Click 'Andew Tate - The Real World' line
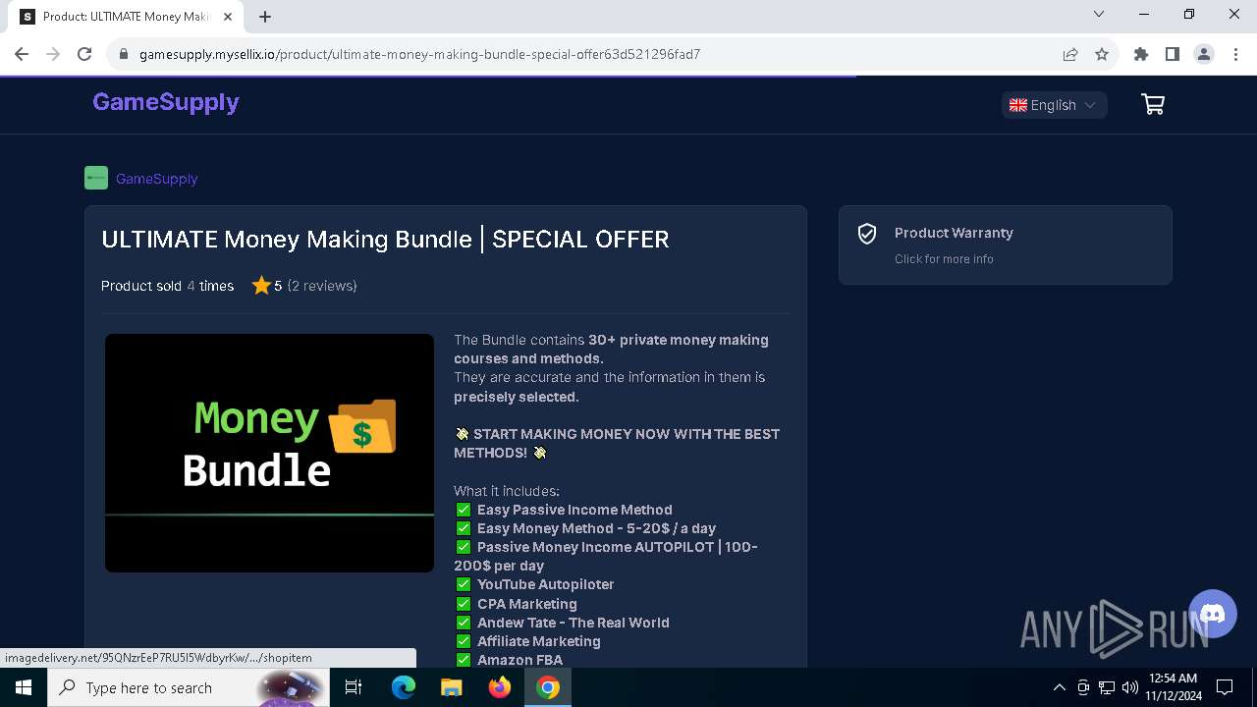Viewport: 1257px width, 707px height. click(574, 623)
